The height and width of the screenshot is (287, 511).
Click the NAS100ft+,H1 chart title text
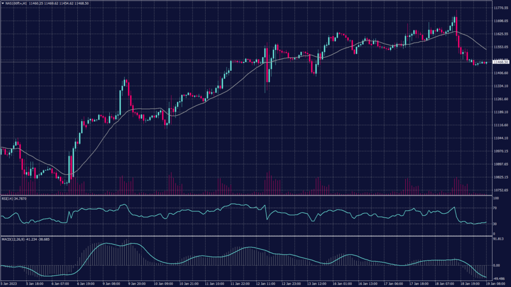[x=15, y=3]
